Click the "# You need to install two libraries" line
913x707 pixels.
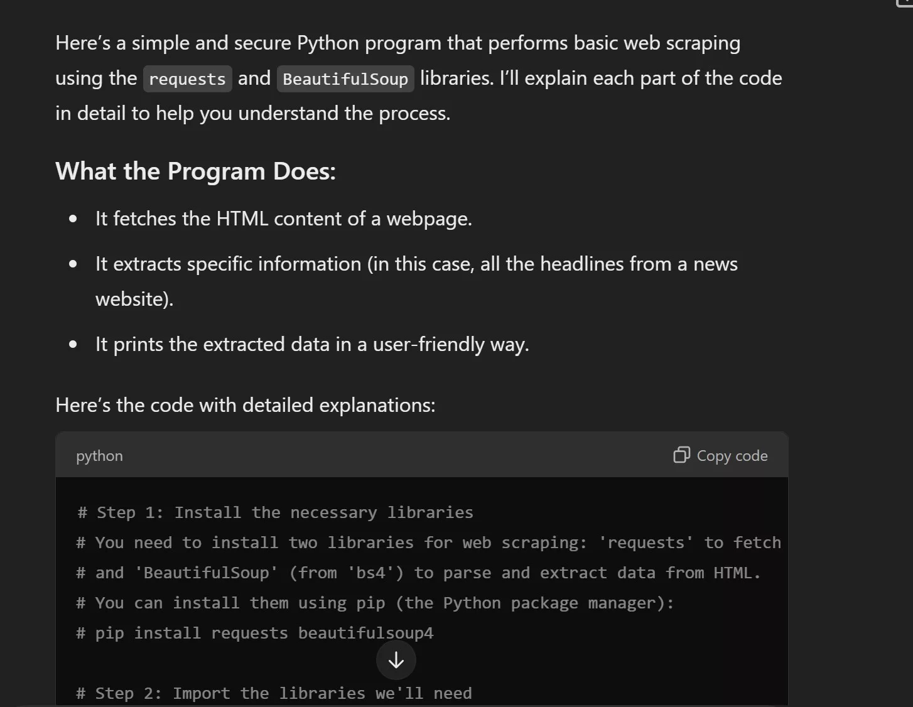coord(428,542)
